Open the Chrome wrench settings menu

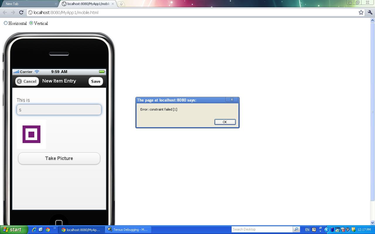[x=370, y=12]
